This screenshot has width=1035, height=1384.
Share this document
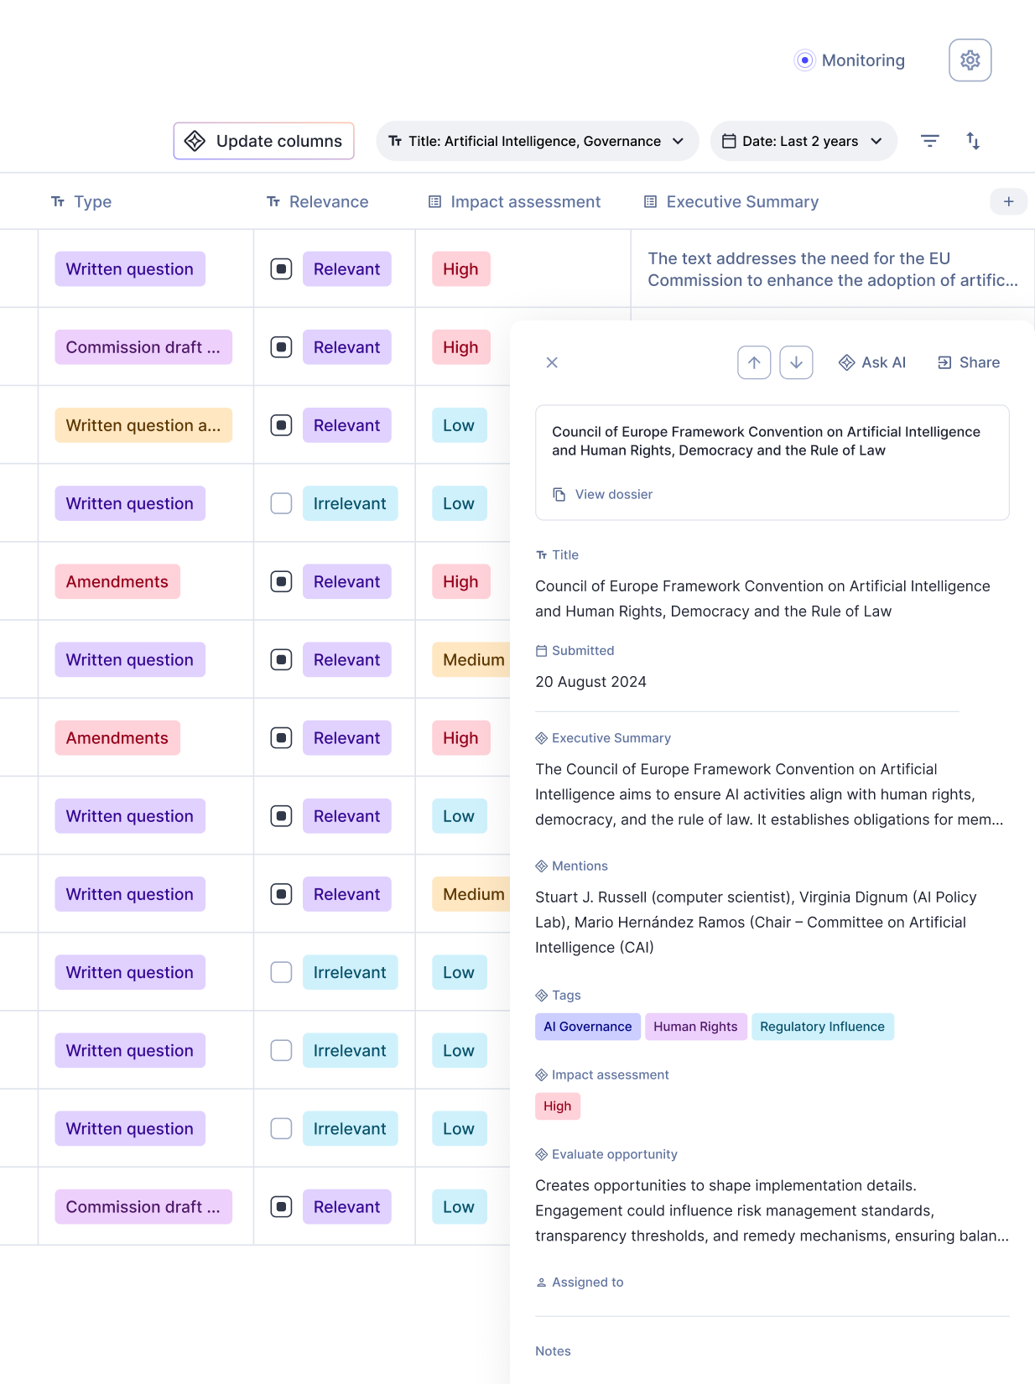(969, 362)
